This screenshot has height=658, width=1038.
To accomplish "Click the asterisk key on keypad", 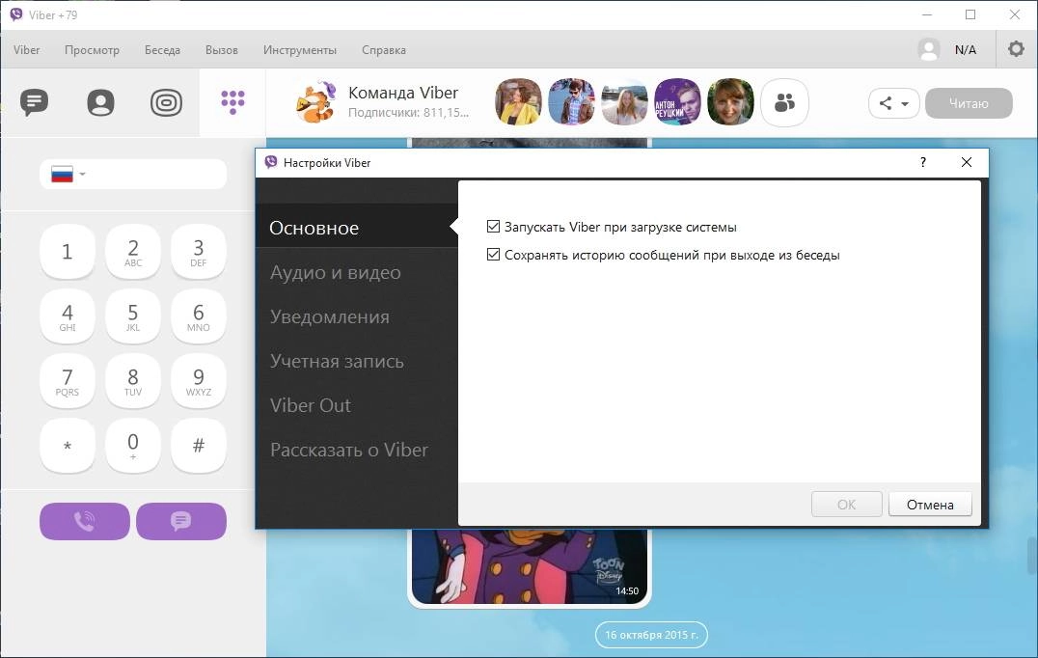I will pyautogui.click(x=67, y=446).
